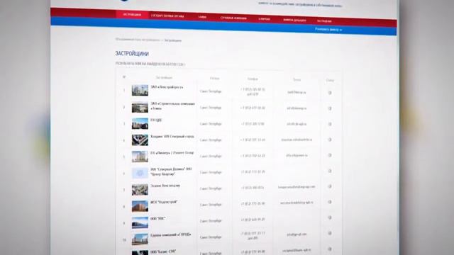Click thumbnail of ЗАО «Ленстройтрест»
The width and height of the screenshot is (454, 255).
coord(140,91)
